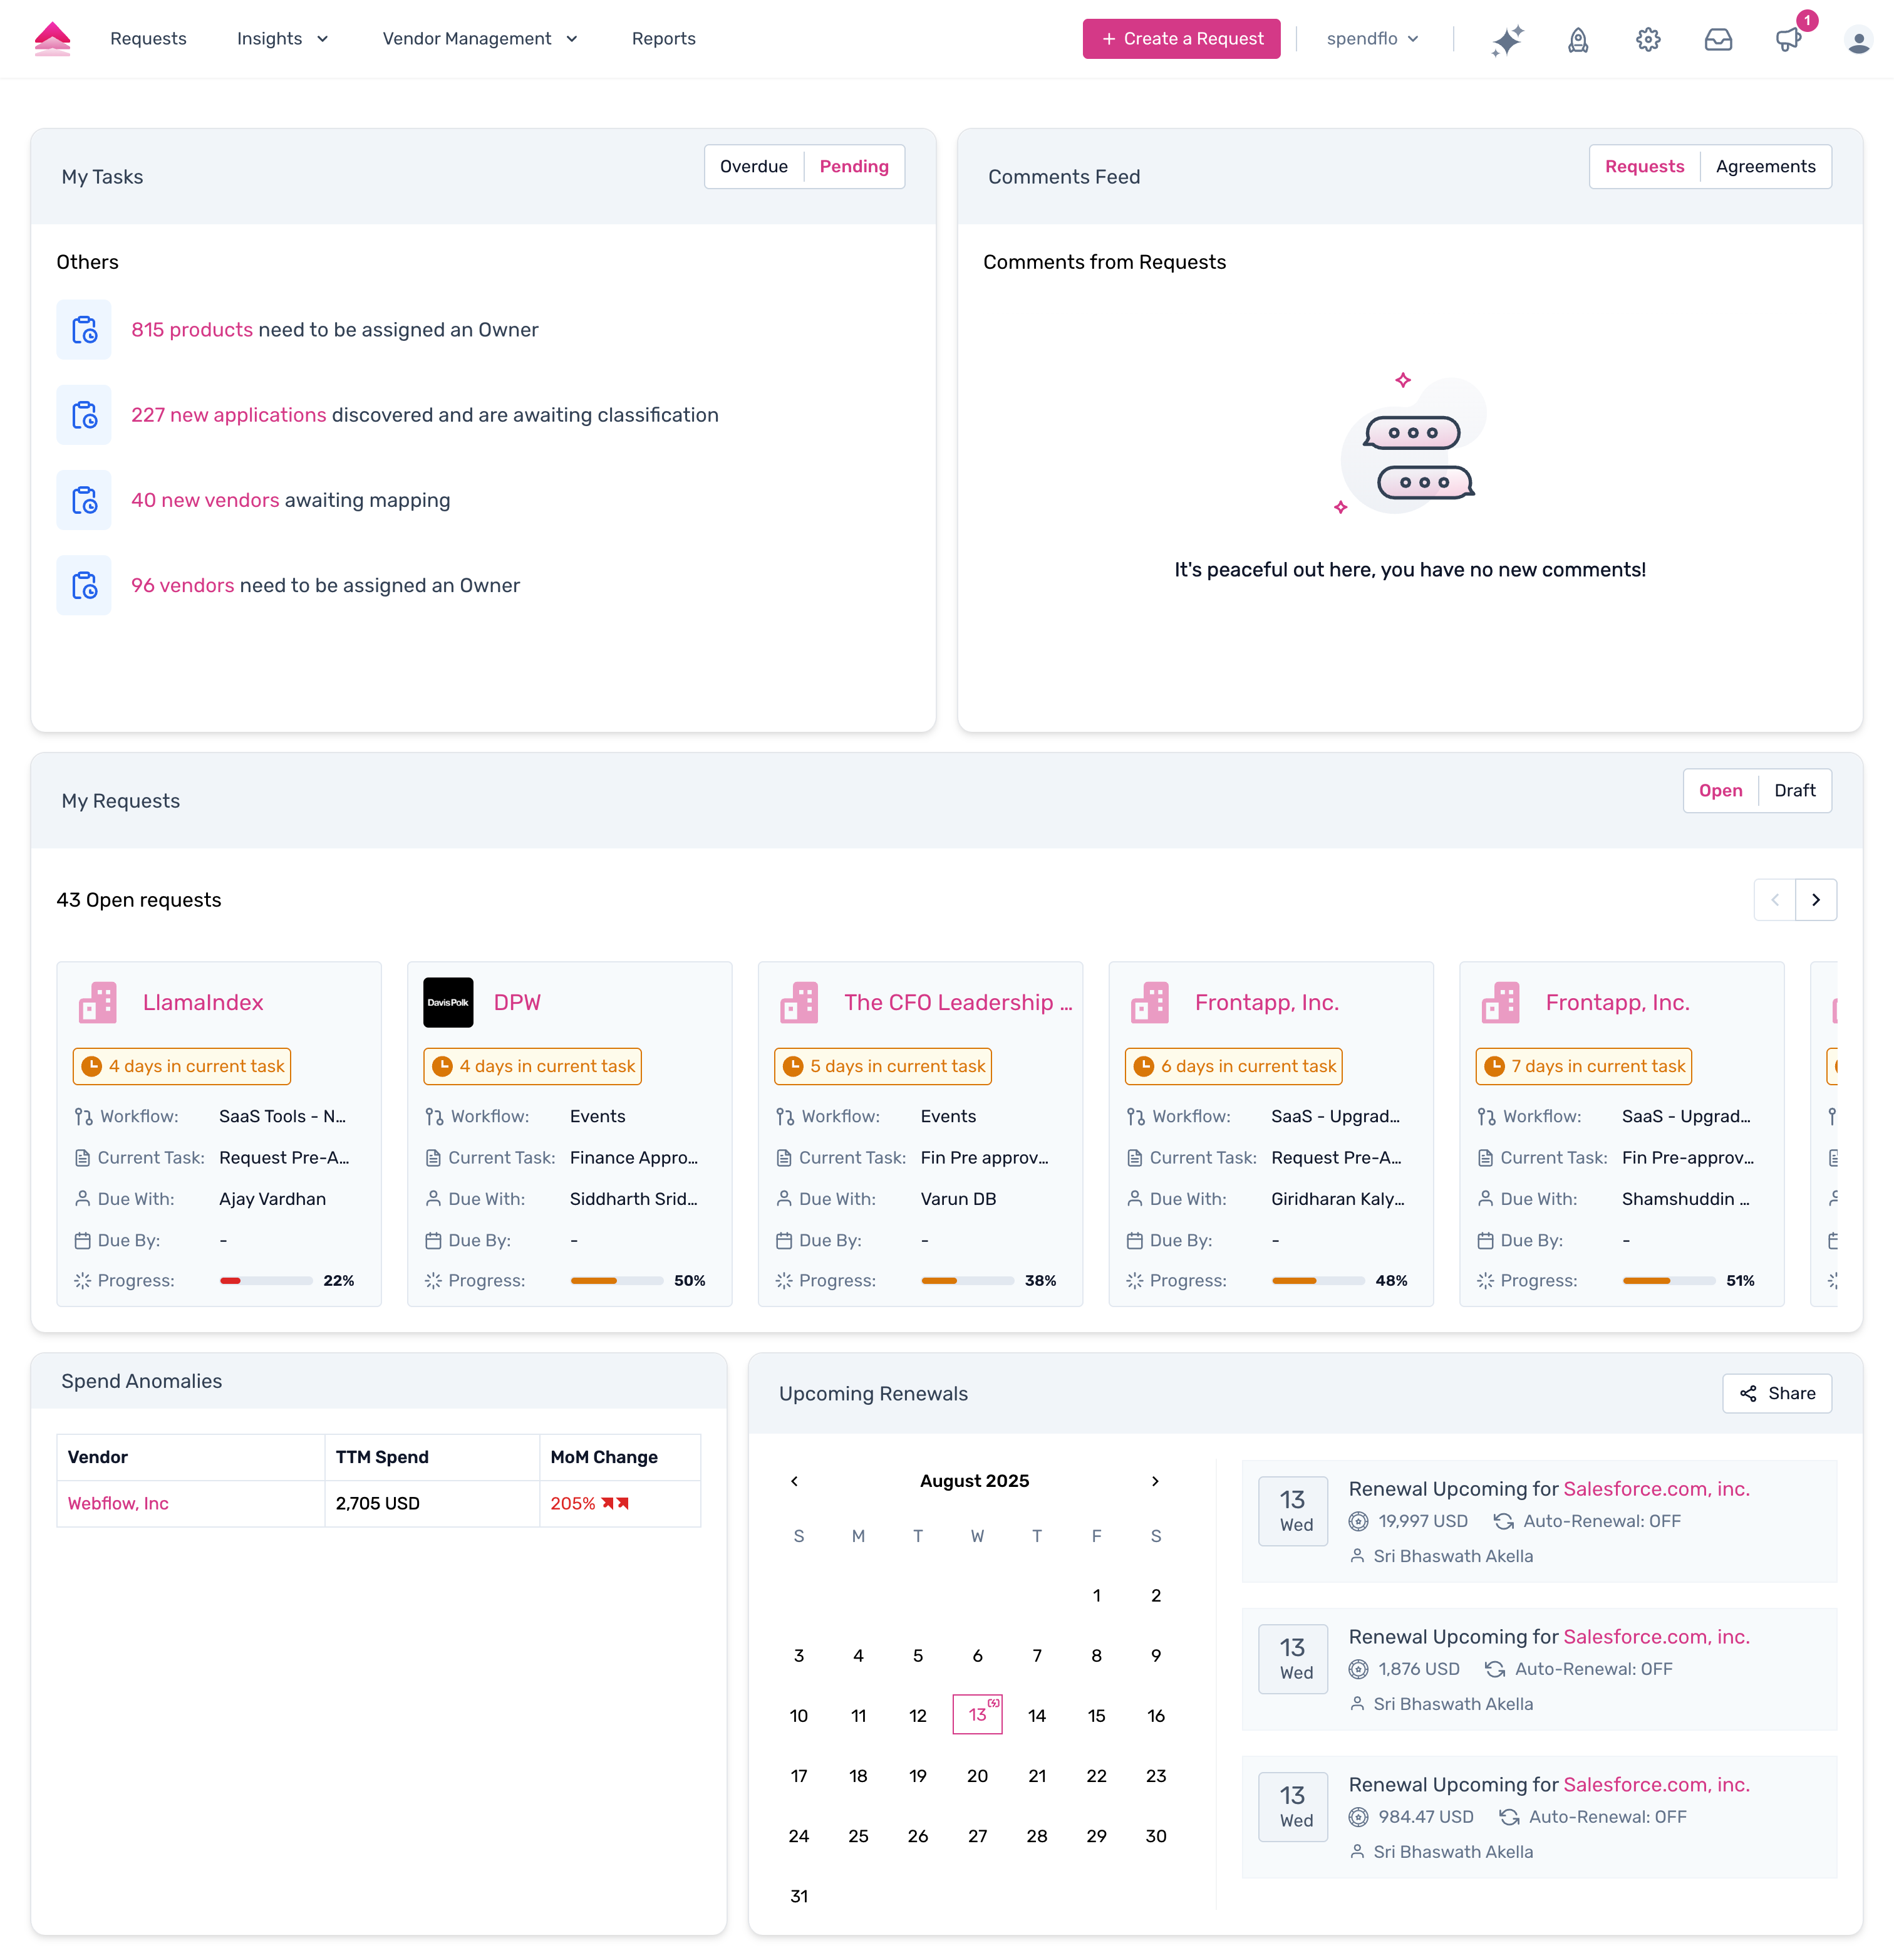Viewport: 1894px width, 1960px height.
Task: Switch My Tasks to Pending
Action: click(x=854, y=167)
